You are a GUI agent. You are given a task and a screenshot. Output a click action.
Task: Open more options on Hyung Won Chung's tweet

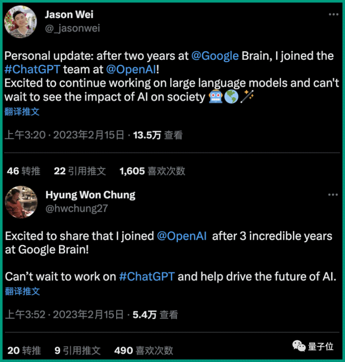(x=333, y=195)
